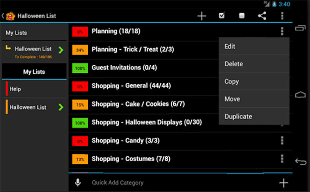Tap the share icon in the top toolbar

pos(262,16)
